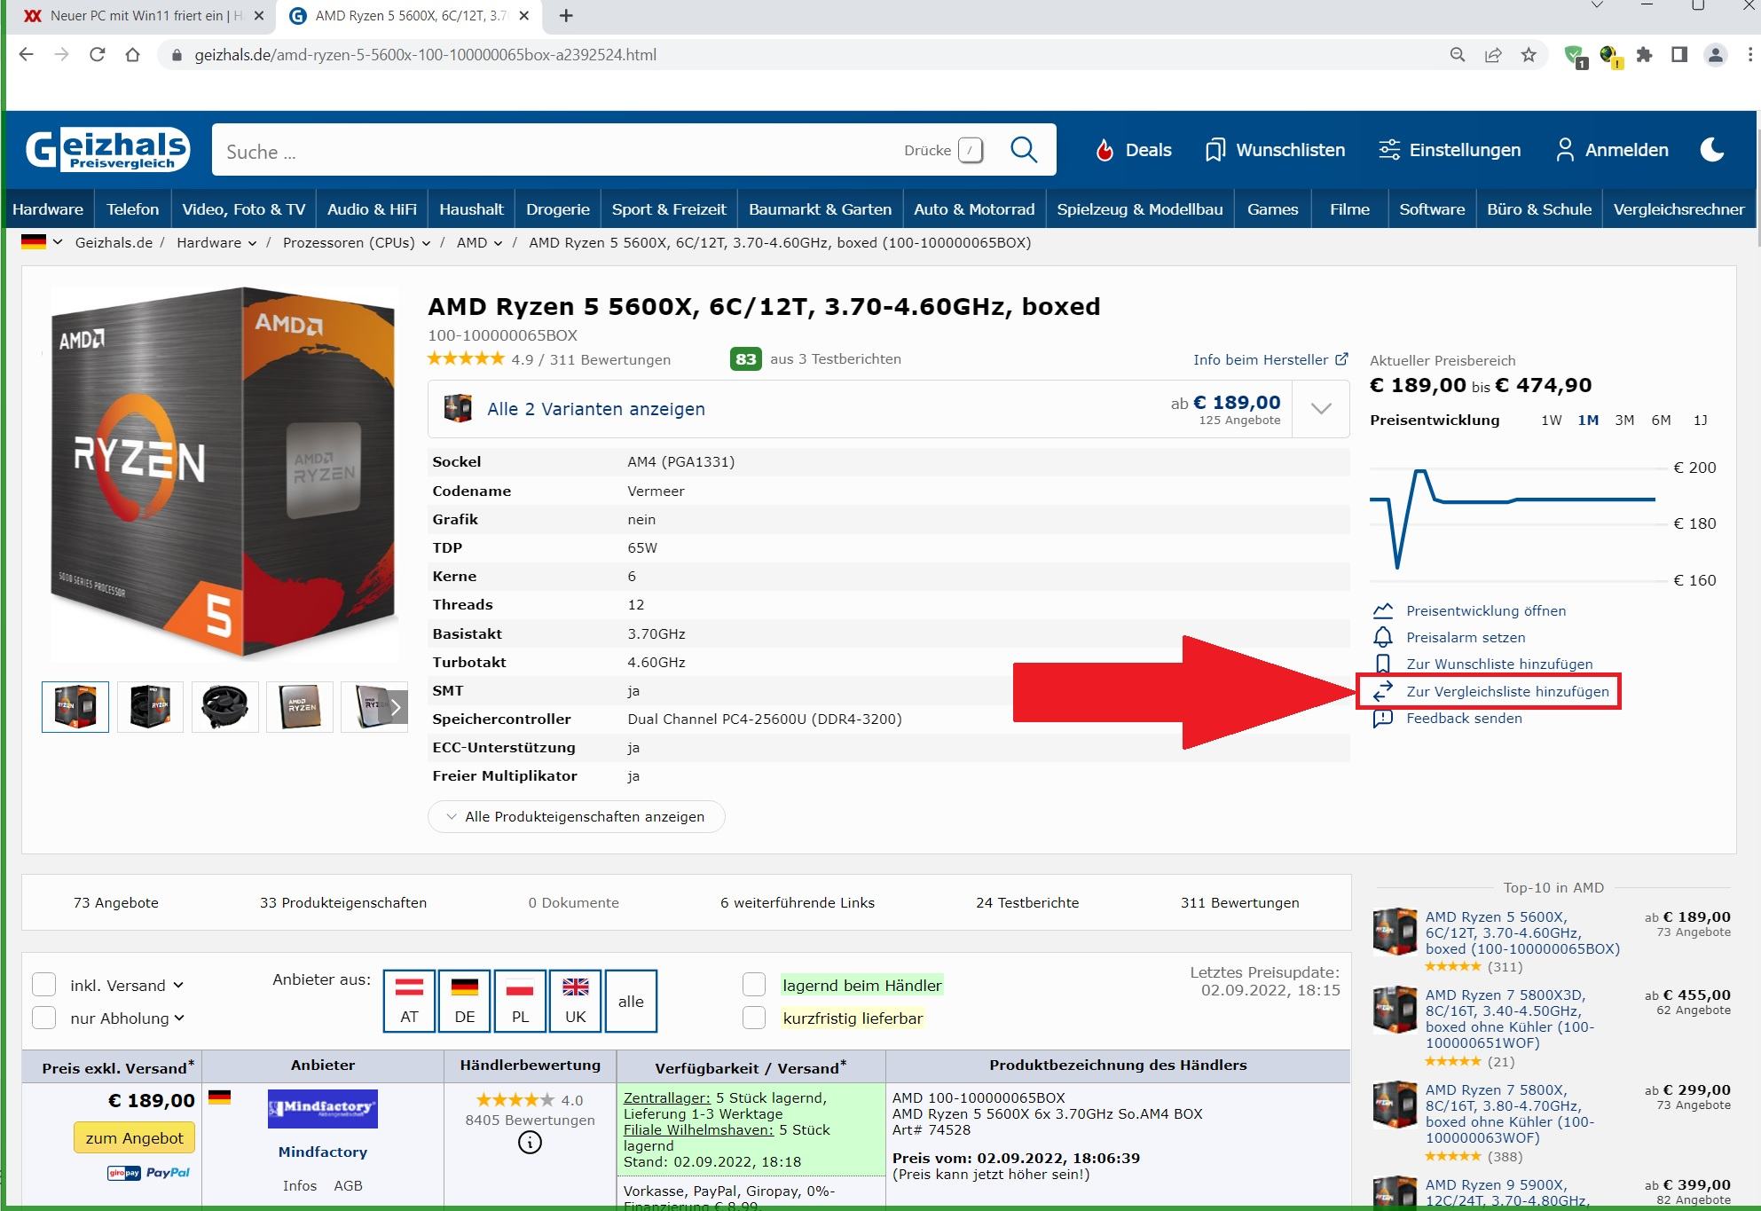
Task: Tick the kurzfristig lieferbar checkbox
Action: click(754, 1018)
